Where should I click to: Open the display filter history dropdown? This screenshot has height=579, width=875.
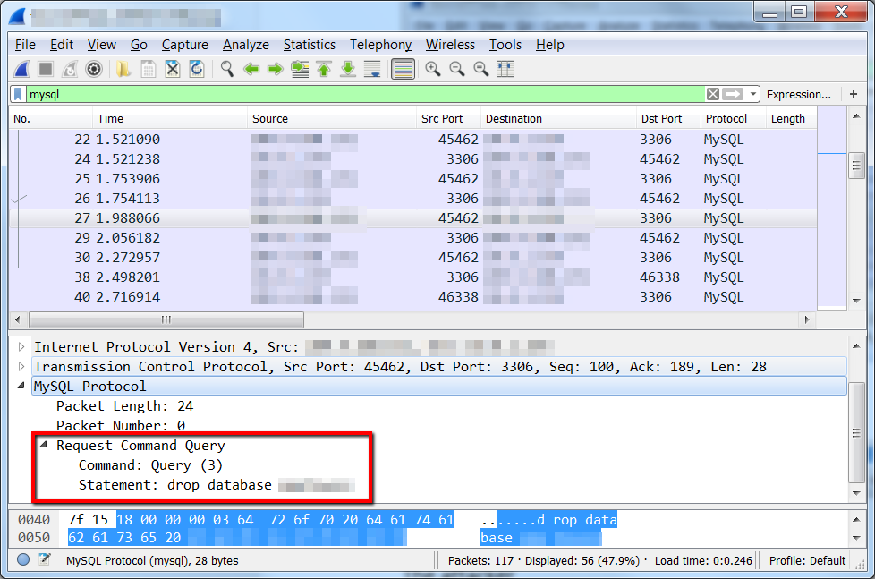tap(753, 94)
